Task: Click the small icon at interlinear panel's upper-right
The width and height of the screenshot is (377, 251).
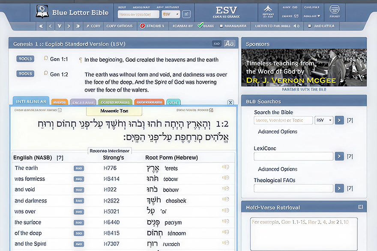Action: point(211,110)
